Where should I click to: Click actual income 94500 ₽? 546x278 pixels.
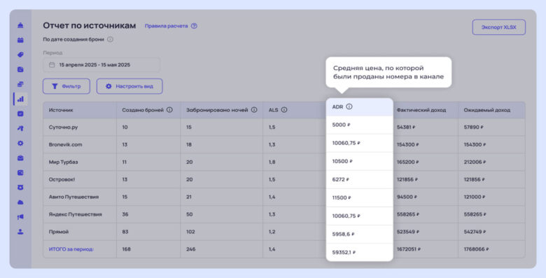pos(407,197)
